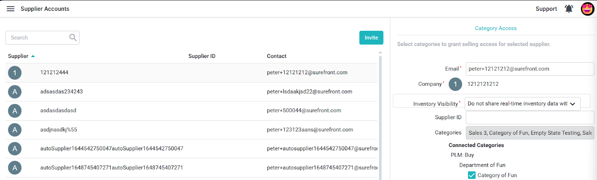Open the notifications bell icon
Screen dimensions: 597x180
point(569,9)
